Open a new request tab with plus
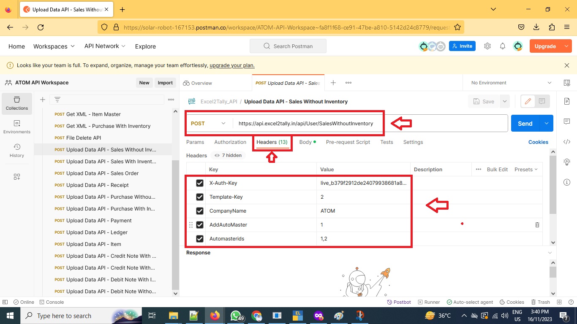577x324 pixels. pos(333,83)
